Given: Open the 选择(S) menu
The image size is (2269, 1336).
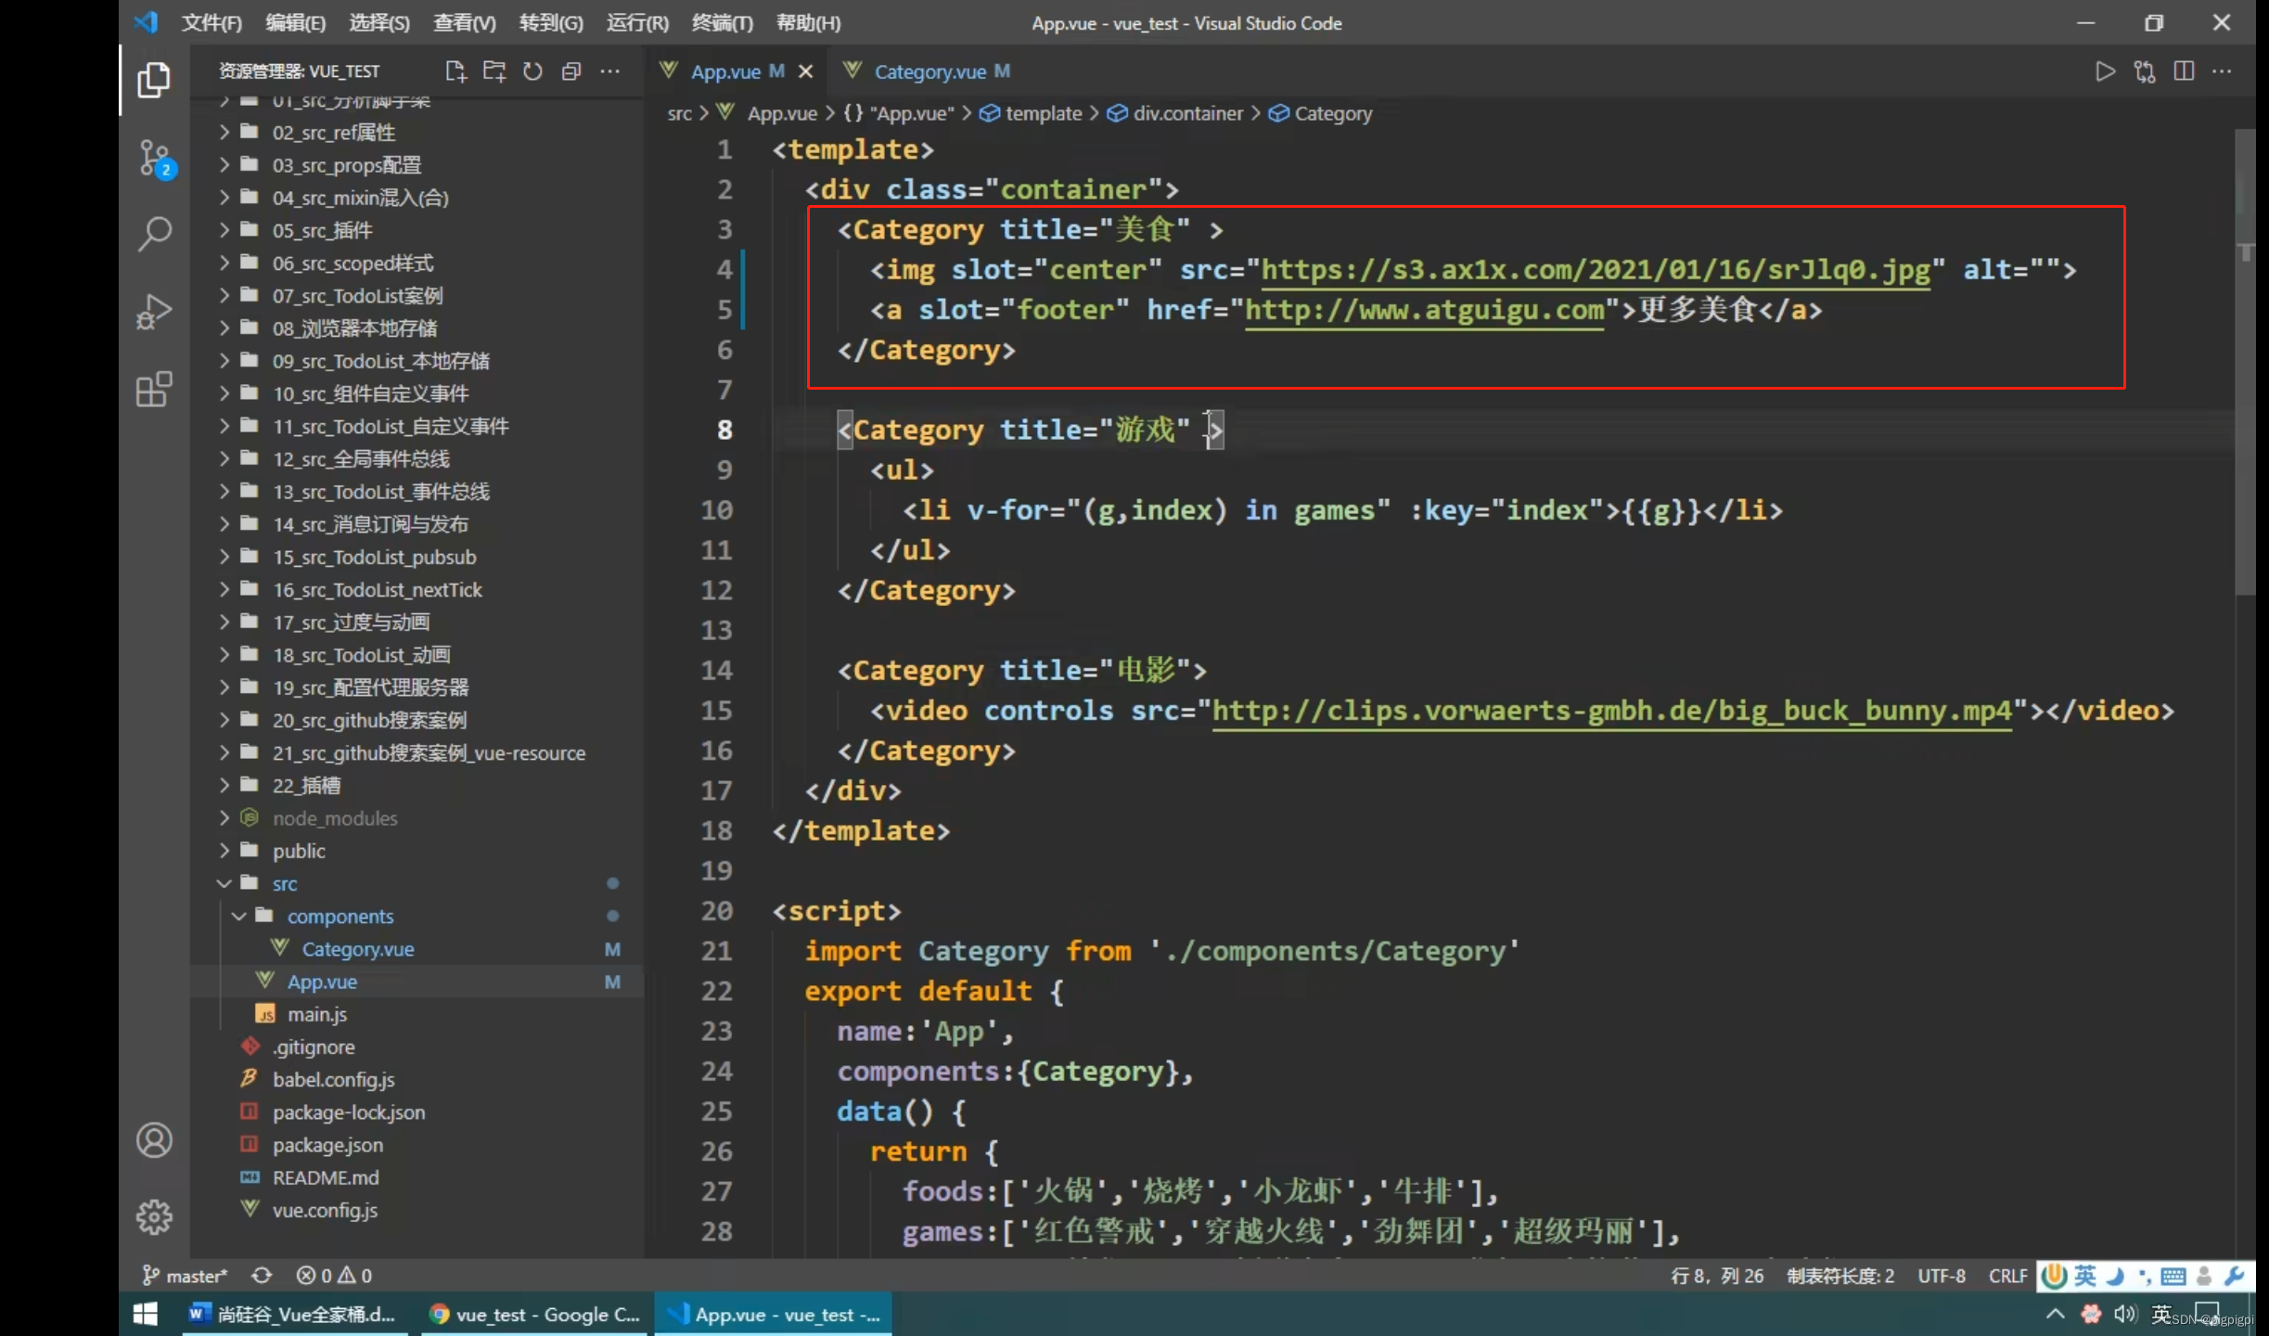Looking at the screenshot, I should (379, 23).
